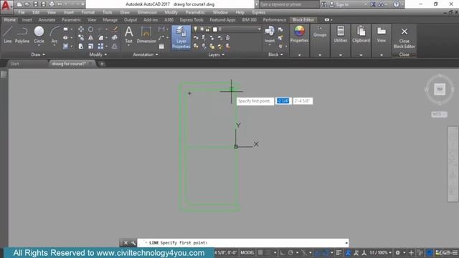Choose the Copy tool in Modify panel
This screenshot has width=459, height=258.
81,38
